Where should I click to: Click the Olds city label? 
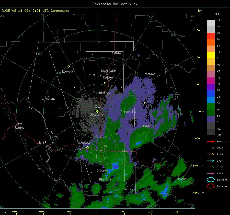pyautogui.click(x=97, y=106)
